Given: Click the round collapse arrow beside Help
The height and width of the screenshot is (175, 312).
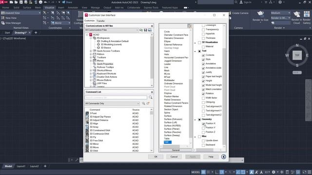Looking at the screenshot, I should pyautogui.click(x=223, y=157).
